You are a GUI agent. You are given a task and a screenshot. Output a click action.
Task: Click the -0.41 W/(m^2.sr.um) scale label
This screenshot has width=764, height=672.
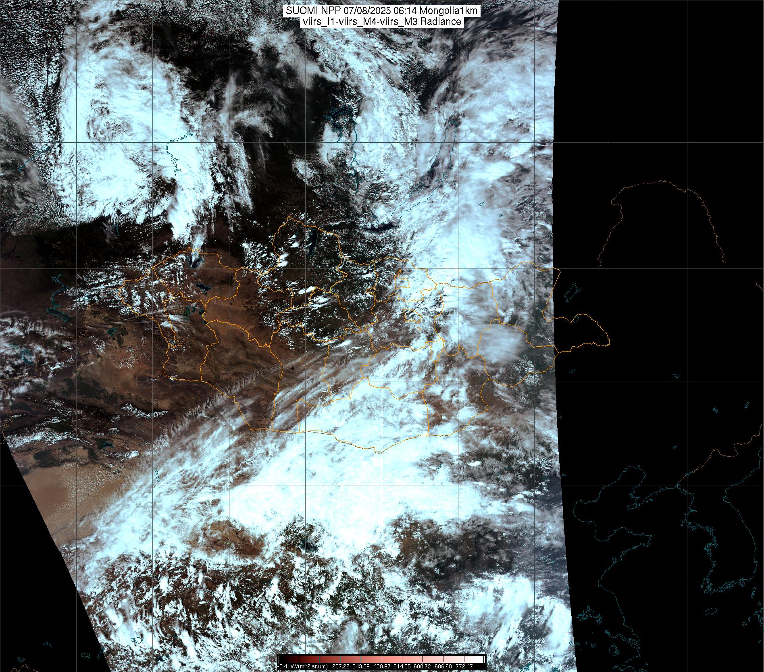click(x=303, y=666)
